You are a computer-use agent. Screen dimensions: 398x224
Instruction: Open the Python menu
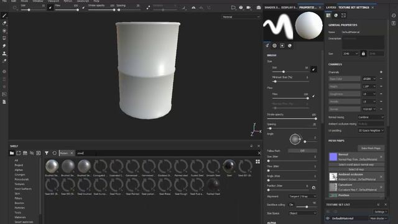(x=68, y=1)
